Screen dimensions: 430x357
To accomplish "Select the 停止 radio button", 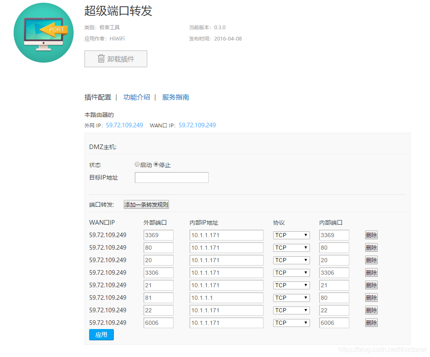I will click(156, 164).
